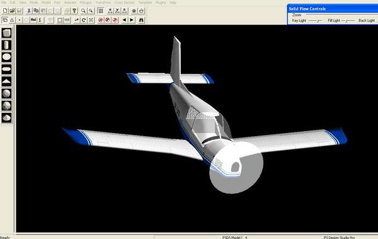Click the Save floppy disk icon

click(19, 11)
